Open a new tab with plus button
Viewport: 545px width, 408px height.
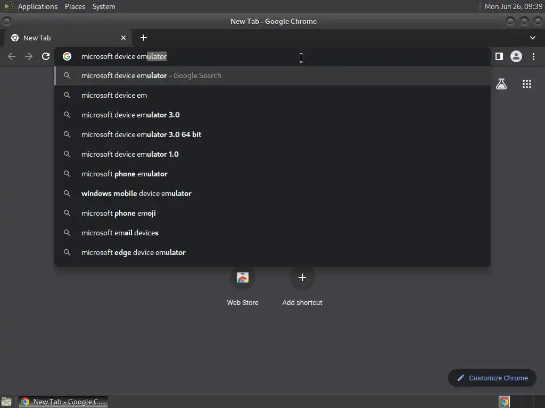(144, 38)
